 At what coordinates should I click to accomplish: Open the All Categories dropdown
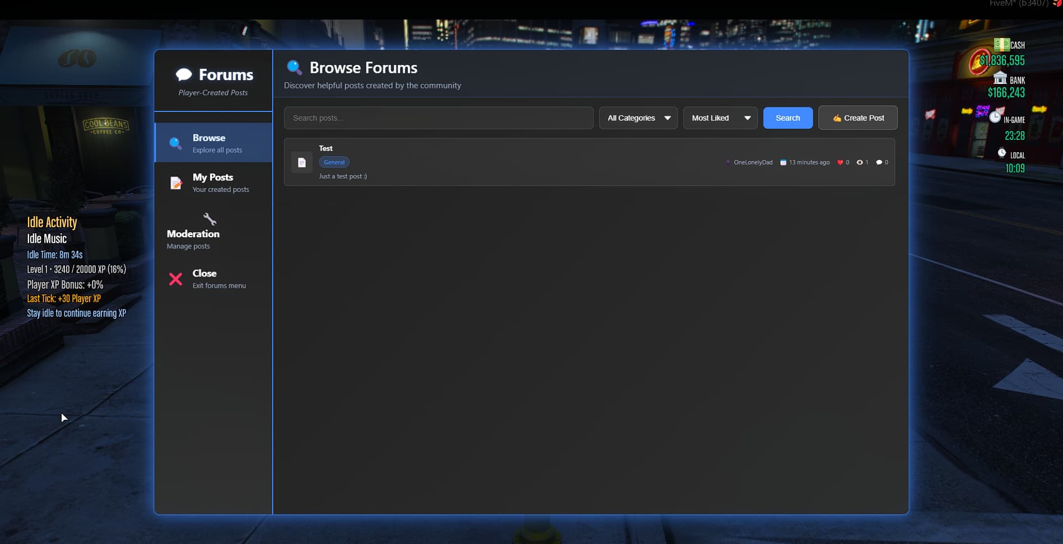638,118
